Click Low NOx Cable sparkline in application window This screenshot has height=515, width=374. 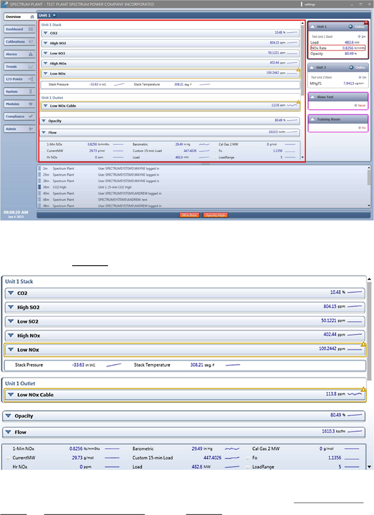point(292,105)
